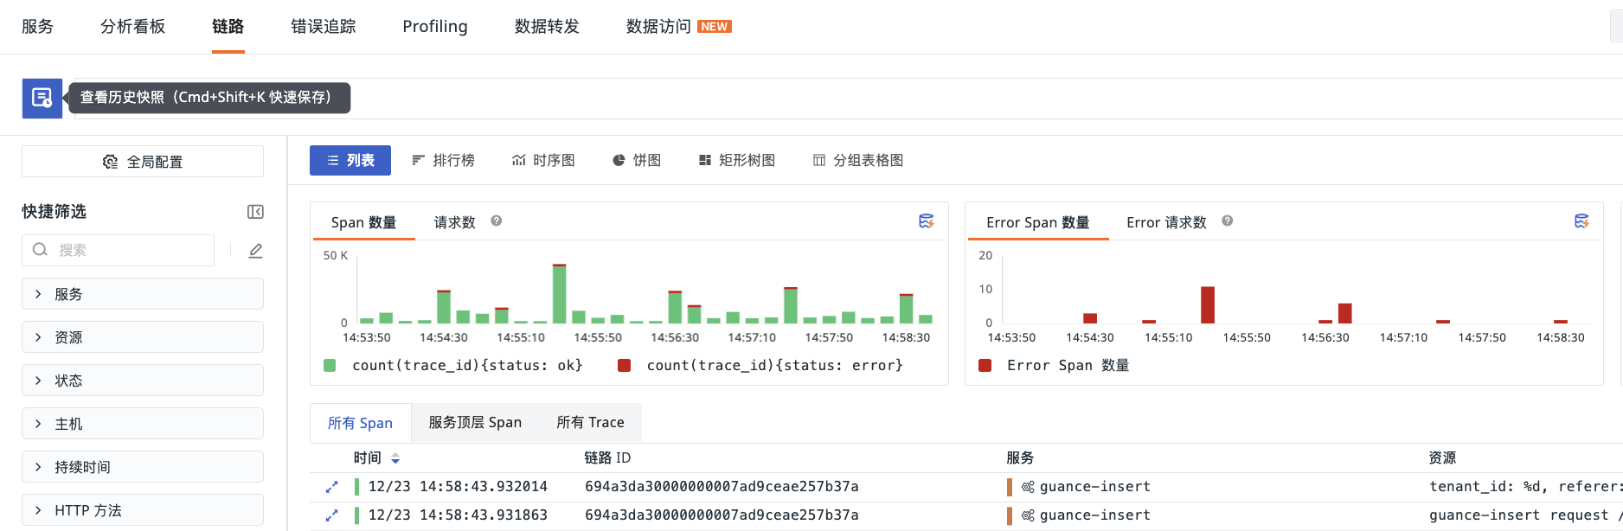The image size is (1623, 531).
Task: Select the 服务顶层 Span tab
Action: coord(475,423)
